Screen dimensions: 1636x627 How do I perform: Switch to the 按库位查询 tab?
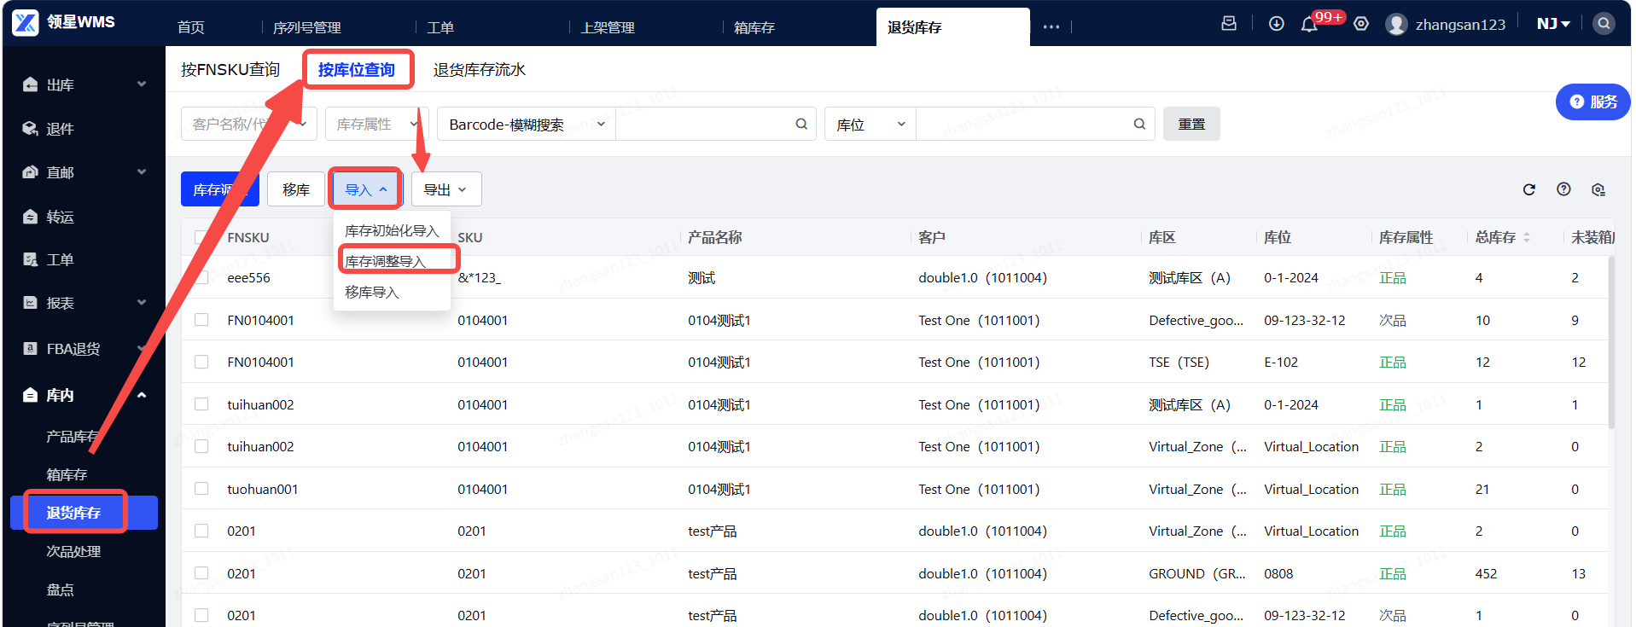click(357, 69)
